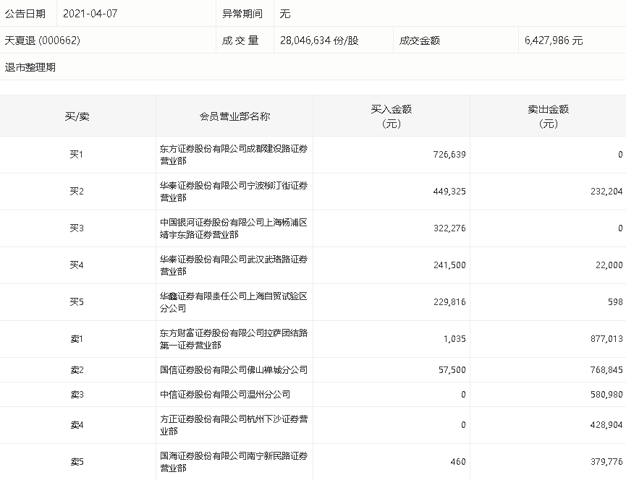The height and width of the screenshot is (480, 626).
Task: Click sell amount 877,013
Action: pos(606,339)
